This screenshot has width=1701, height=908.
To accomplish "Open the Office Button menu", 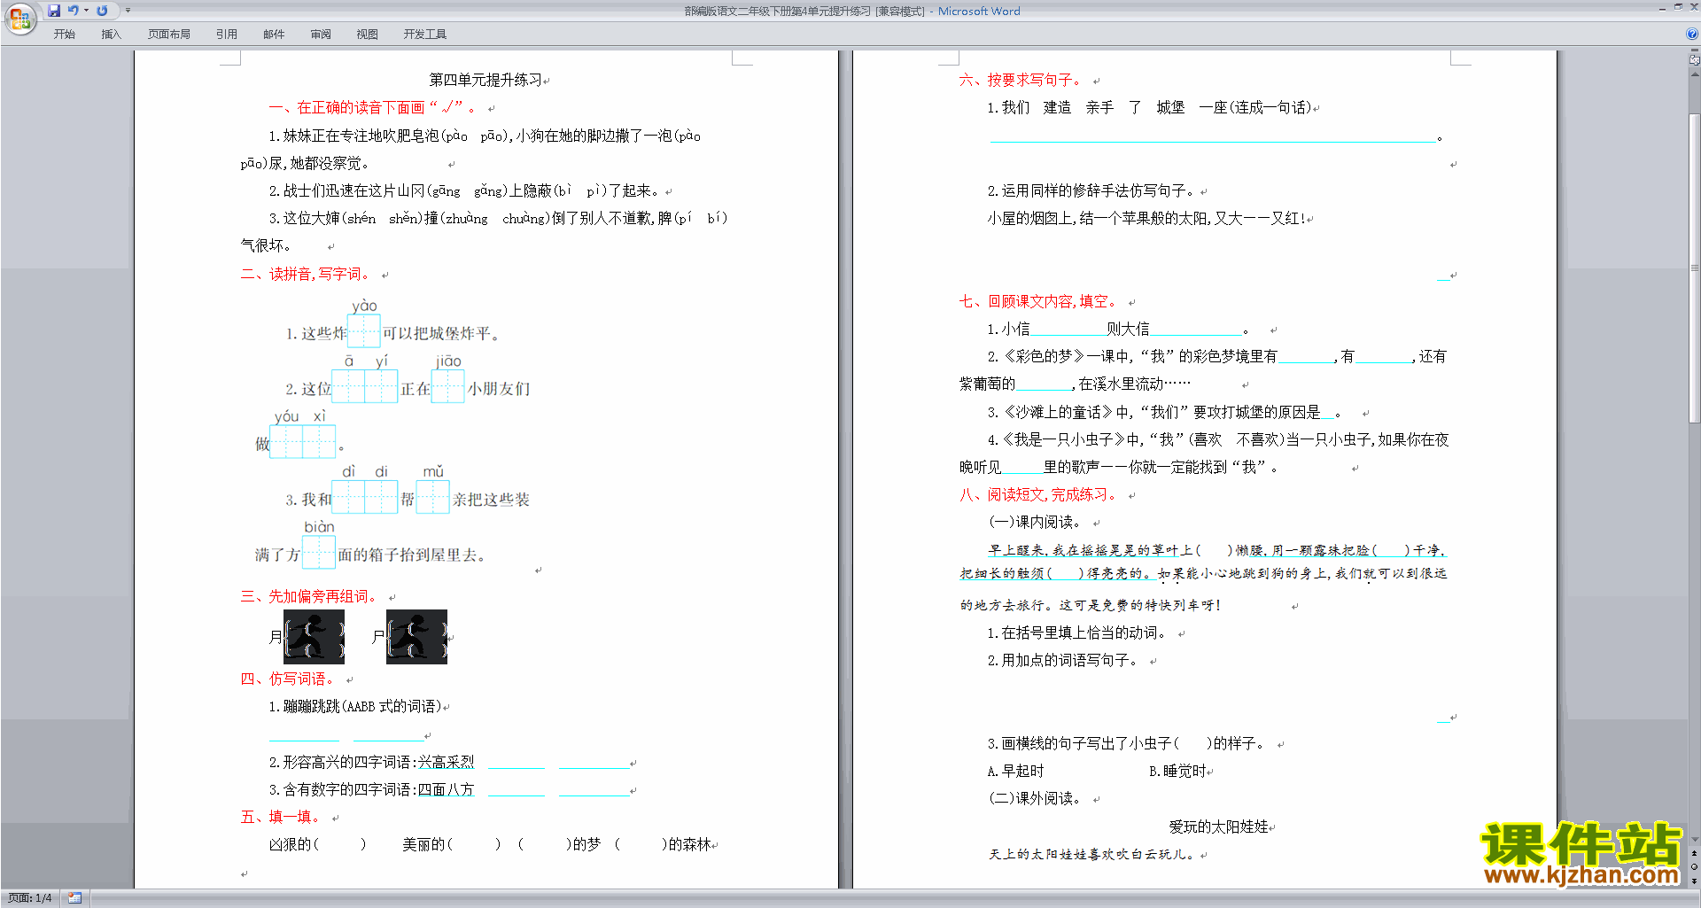I will click(19, 19).
